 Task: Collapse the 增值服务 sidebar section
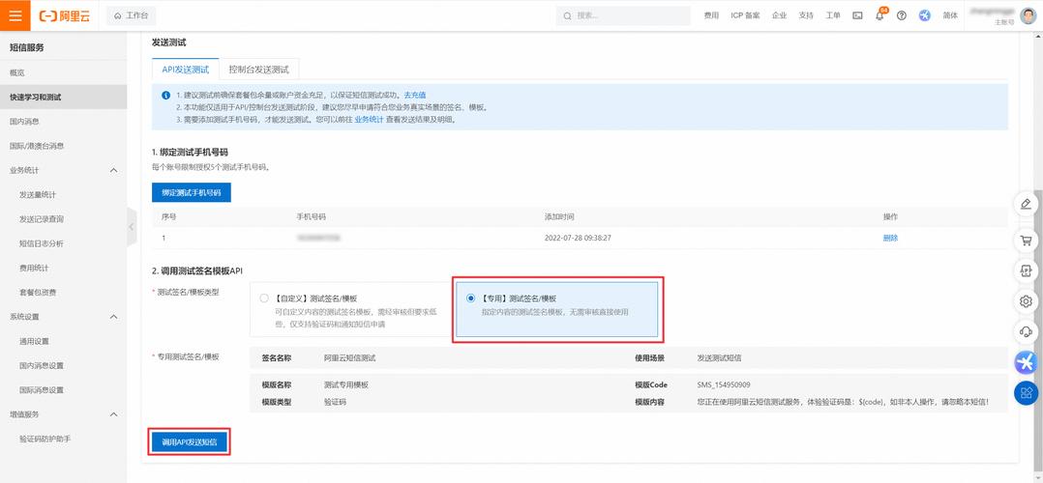click(x=113, y=414)
